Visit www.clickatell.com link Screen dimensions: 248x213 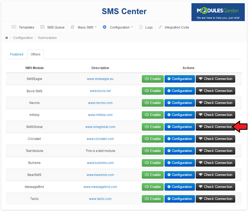(100, 139)
